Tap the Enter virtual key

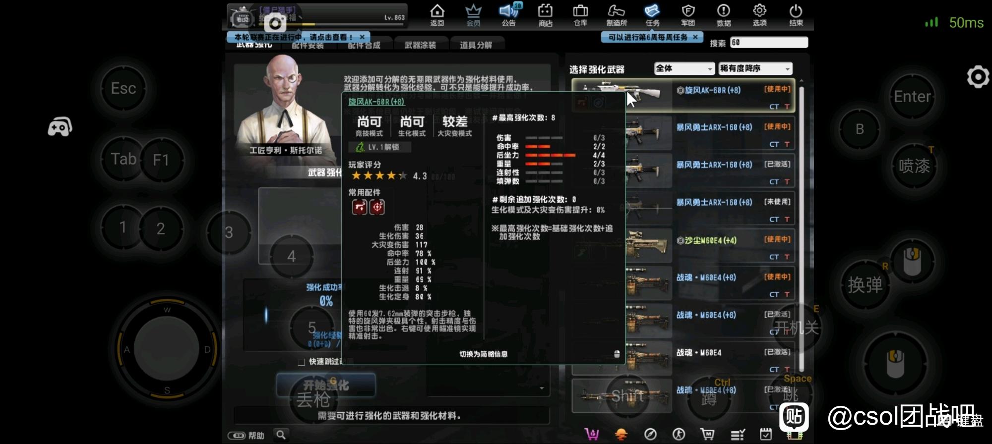point(912,96)
